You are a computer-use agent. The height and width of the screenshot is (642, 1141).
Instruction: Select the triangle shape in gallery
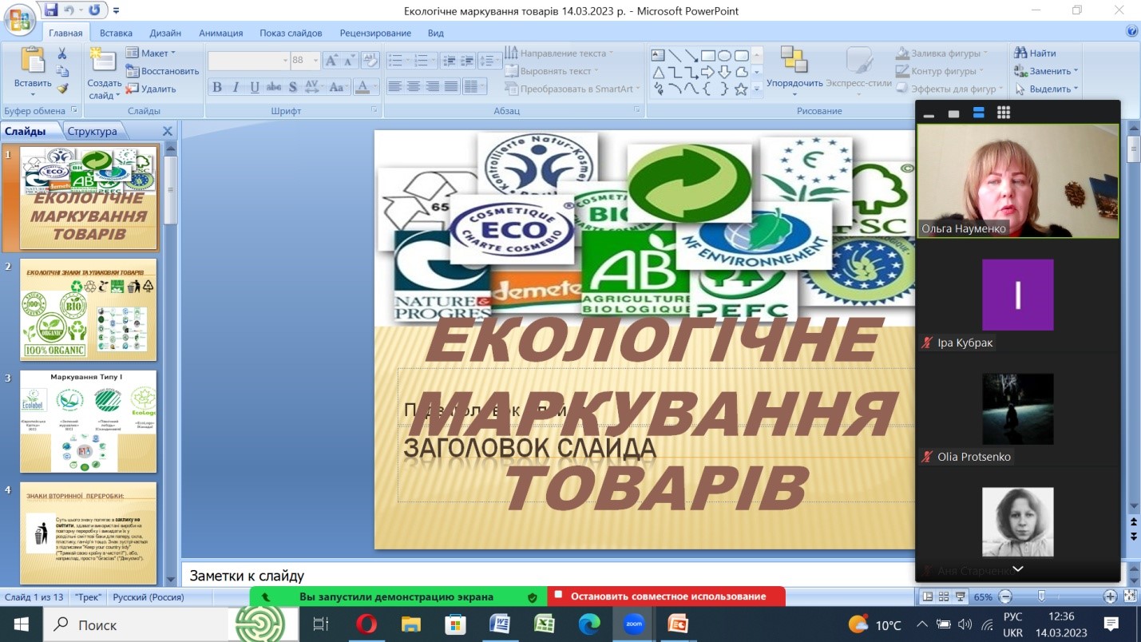click(659, 73)
